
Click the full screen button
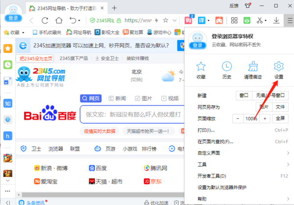pyautogui.click(x=279, y=119)
